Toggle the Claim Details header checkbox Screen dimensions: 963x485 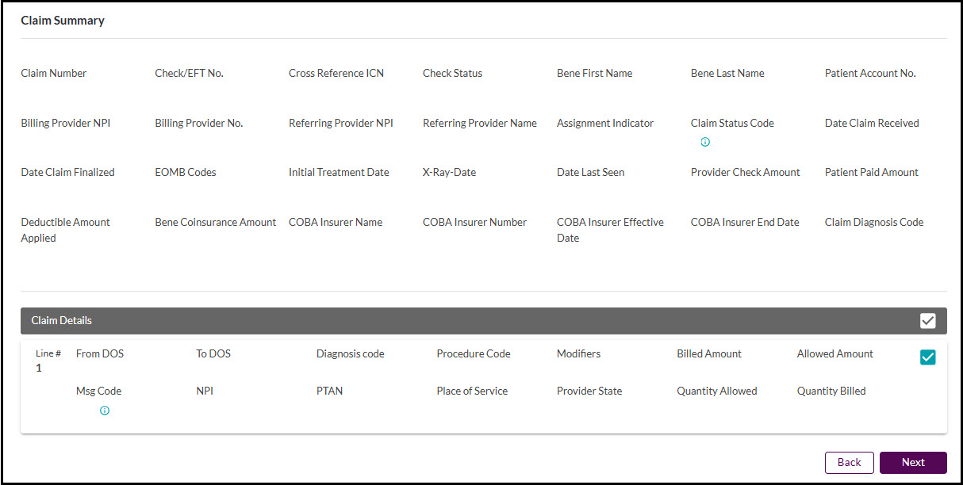(x=928, y=320)
